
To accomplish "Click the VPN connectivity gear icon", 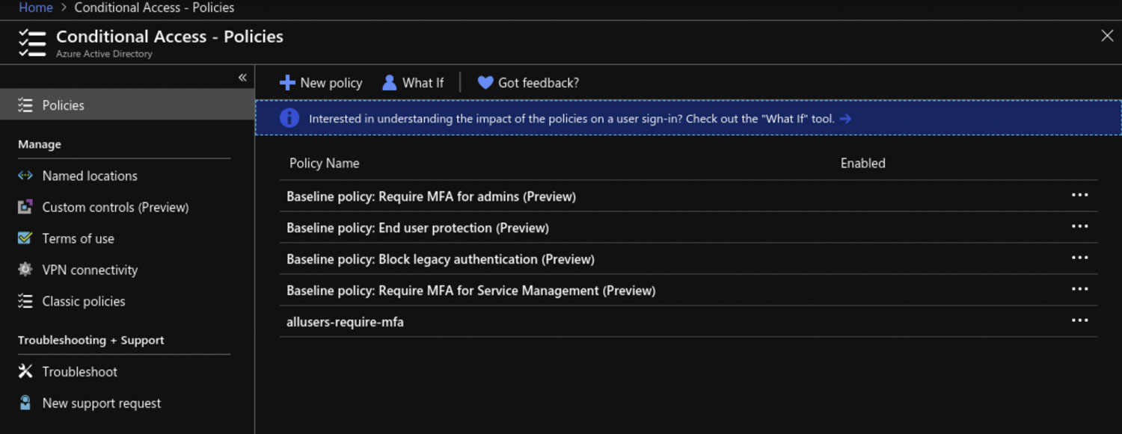I will coord(25,270).
